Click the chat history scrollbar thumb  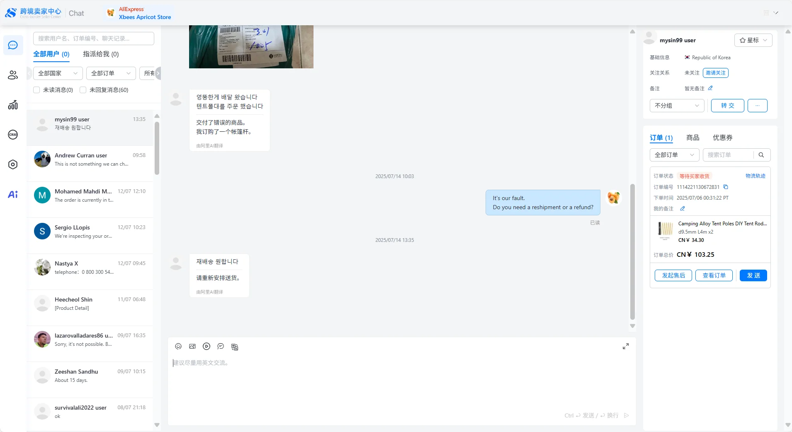632,251
